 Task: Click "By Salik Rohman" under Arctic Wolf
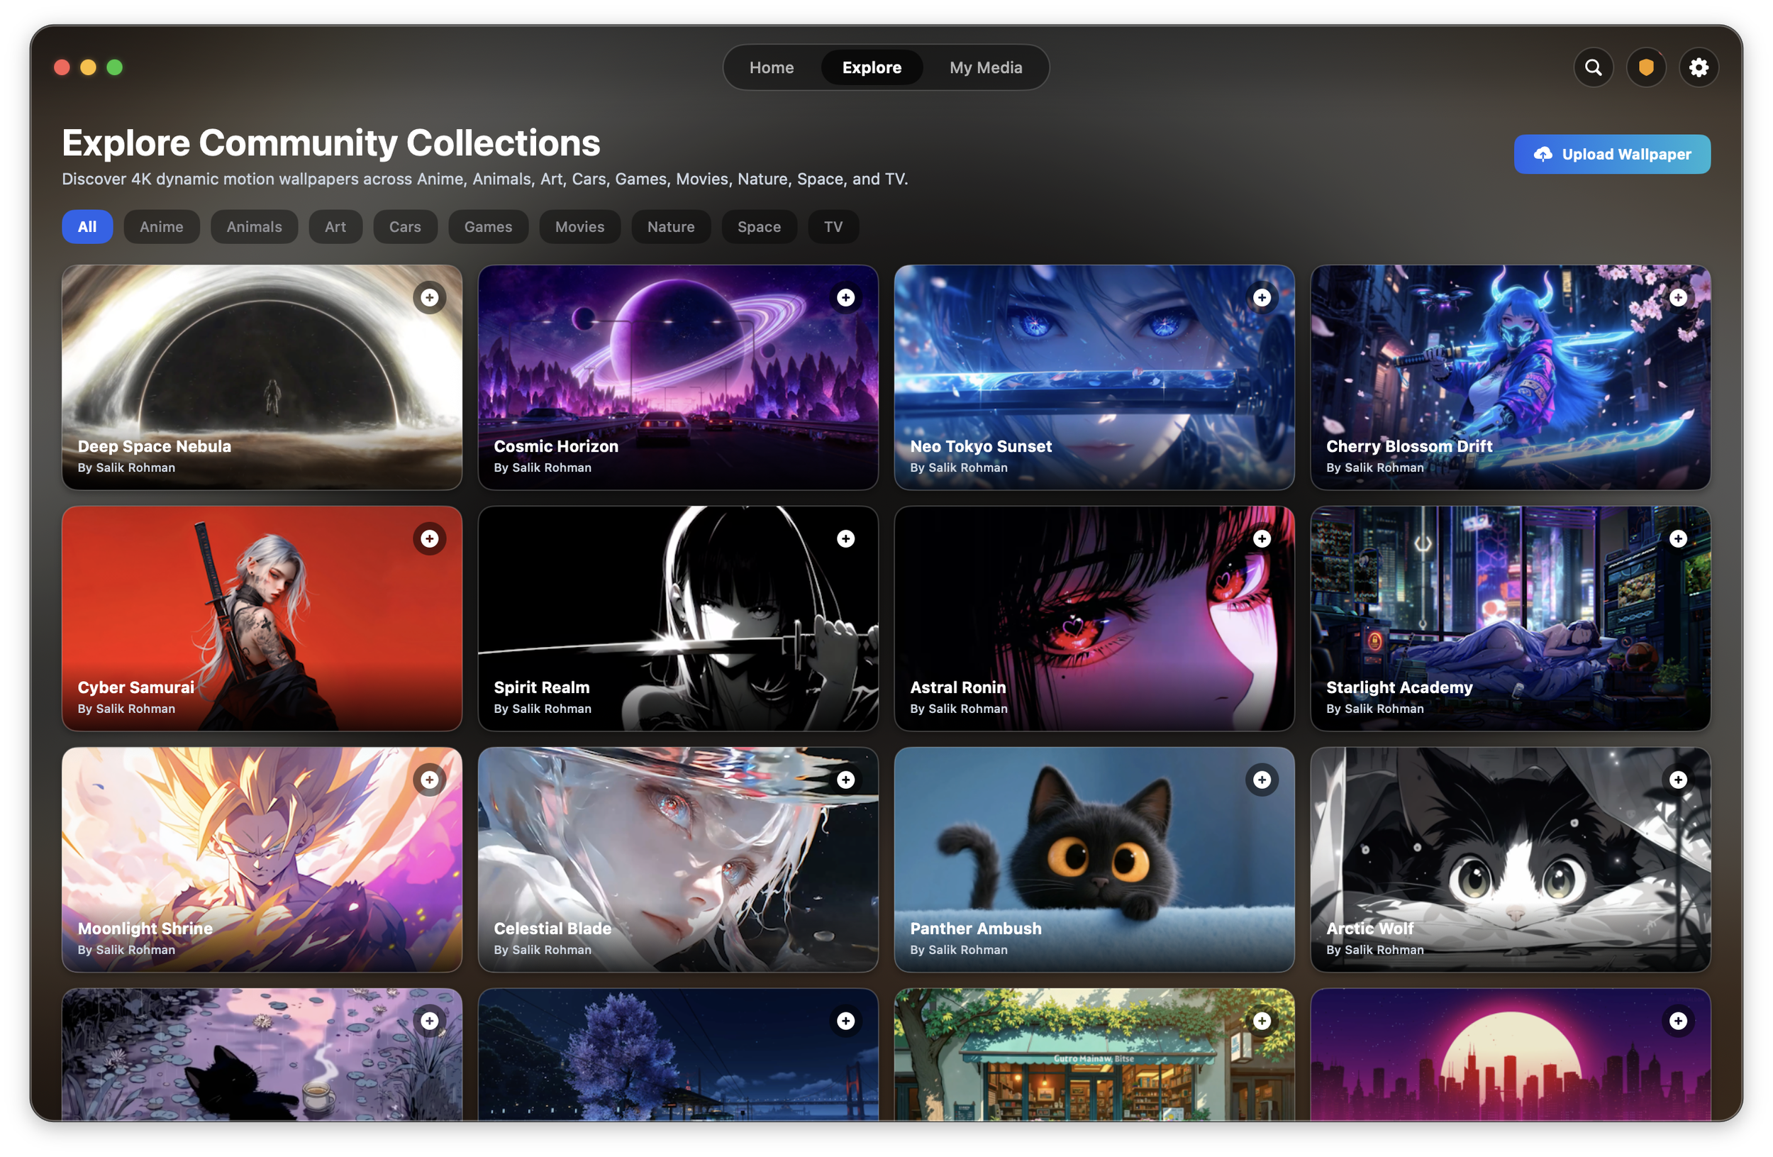[x=1375, y=950]
